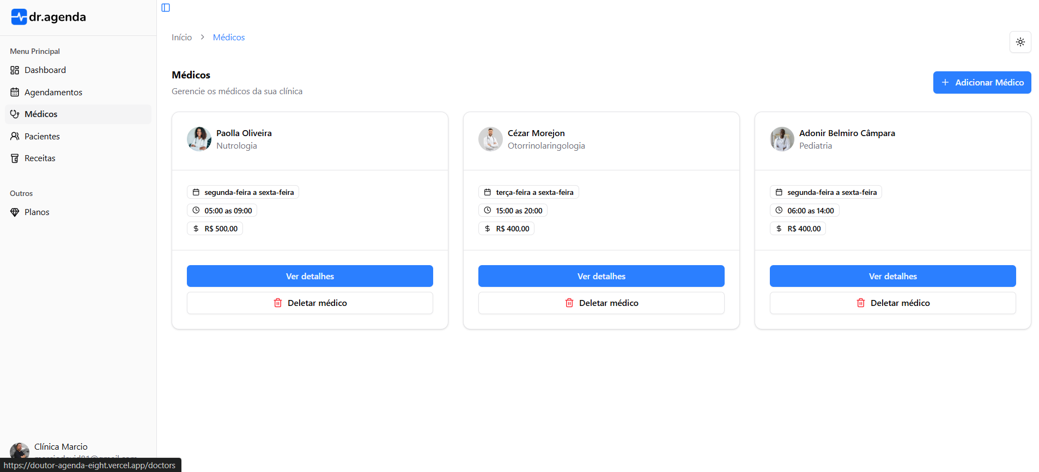The image size is (1039, 472).
Task: Delete doctor Cézar Morejon
Action: [x=601, y=303]
